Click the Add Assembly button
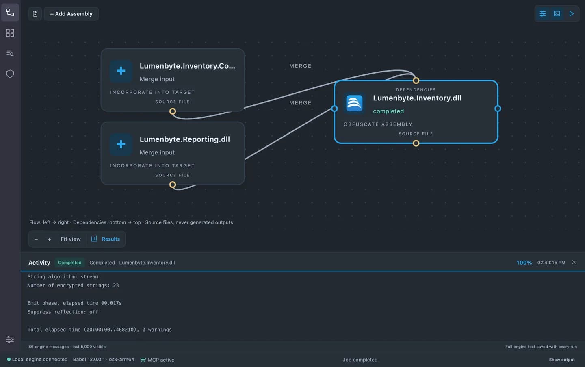This screenshot has height=367, width=585. coord(71,14)
